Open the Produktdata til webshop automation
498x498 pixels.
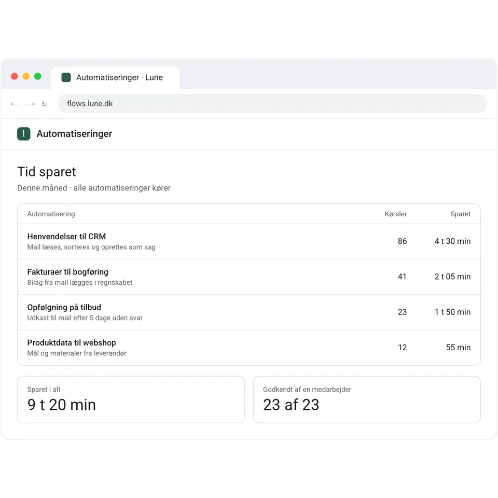pos(249,348)
